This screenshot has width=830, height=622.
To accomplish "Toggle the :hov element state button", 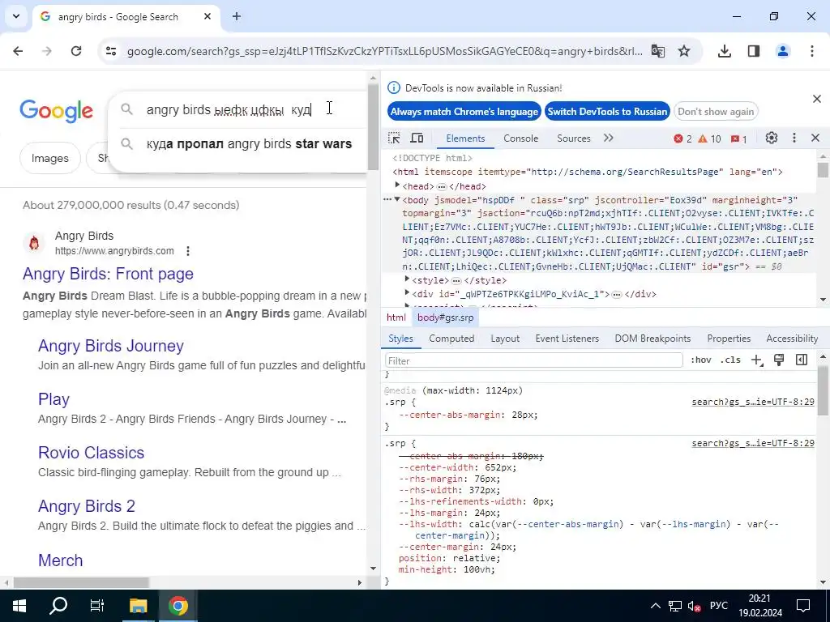I will [701, 360].
